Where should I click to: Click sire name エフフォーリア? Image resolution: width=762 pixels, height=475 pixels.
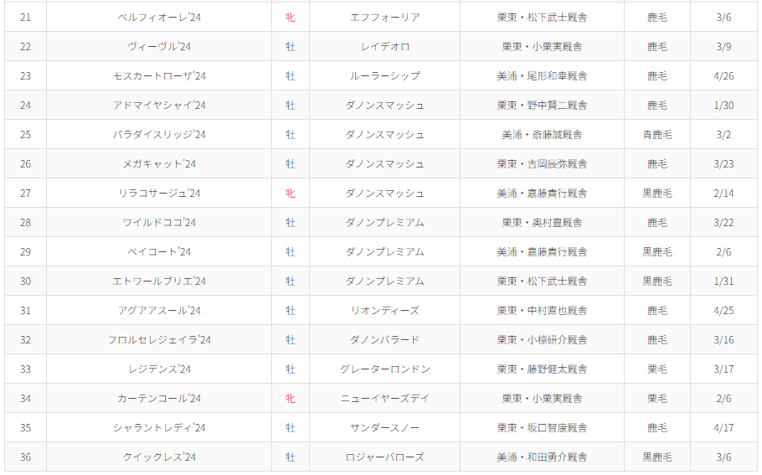(x=384, y=17)
